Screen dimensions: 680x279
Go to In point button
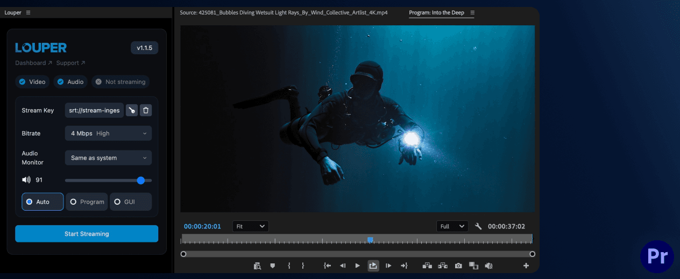point(327,266)
